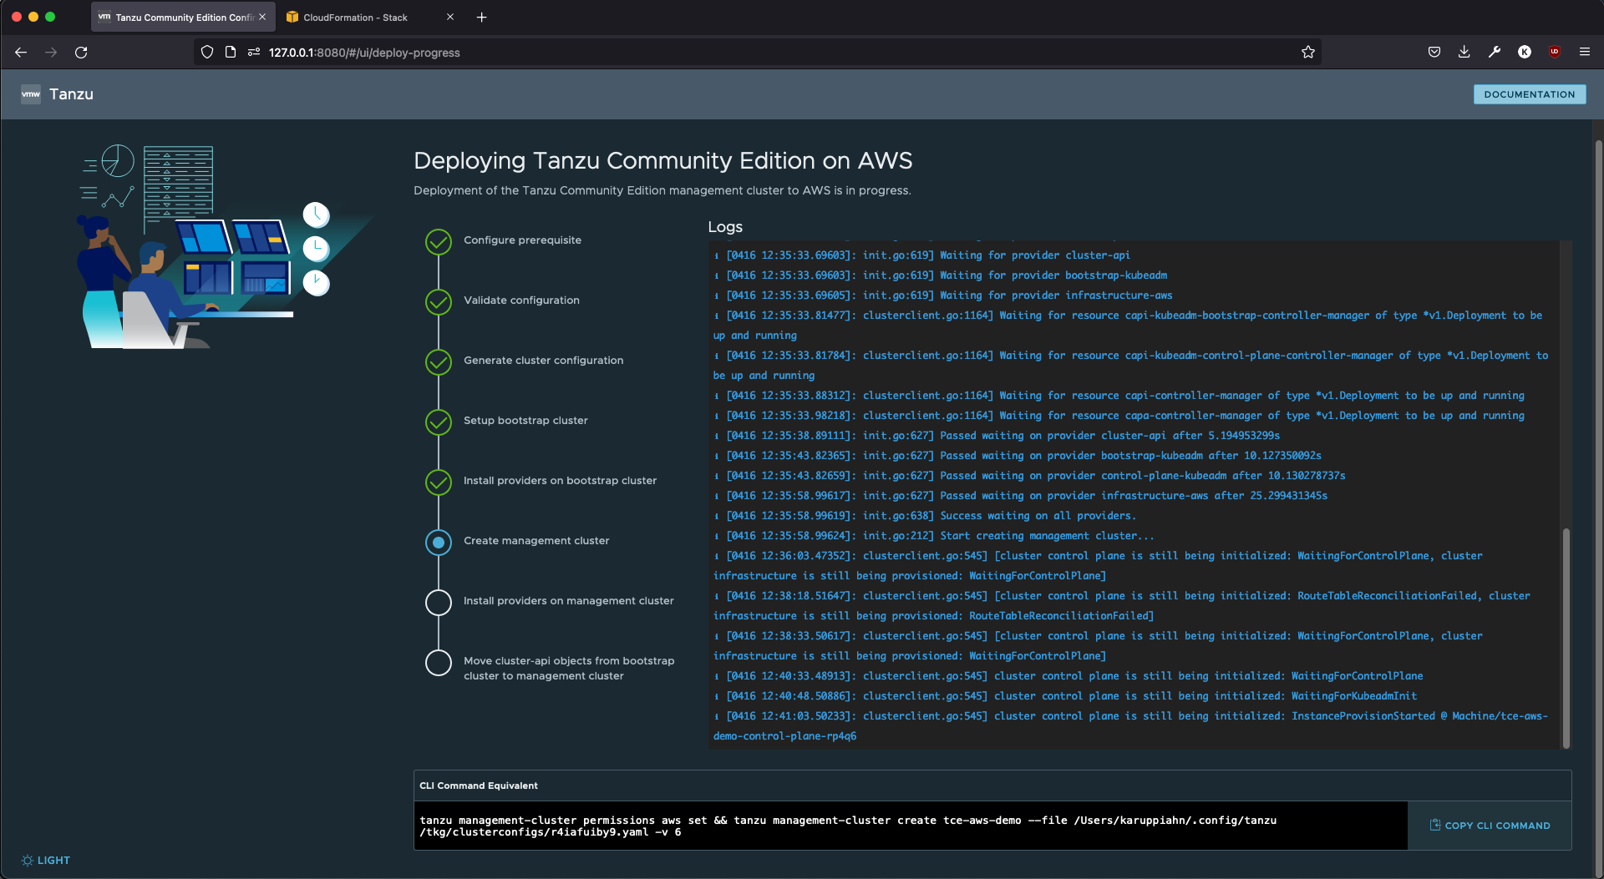Click log line 'Waiting for provider bootstrap-kubeadm'
Screen dimensions: 1604x879
(x=941, y=275)
